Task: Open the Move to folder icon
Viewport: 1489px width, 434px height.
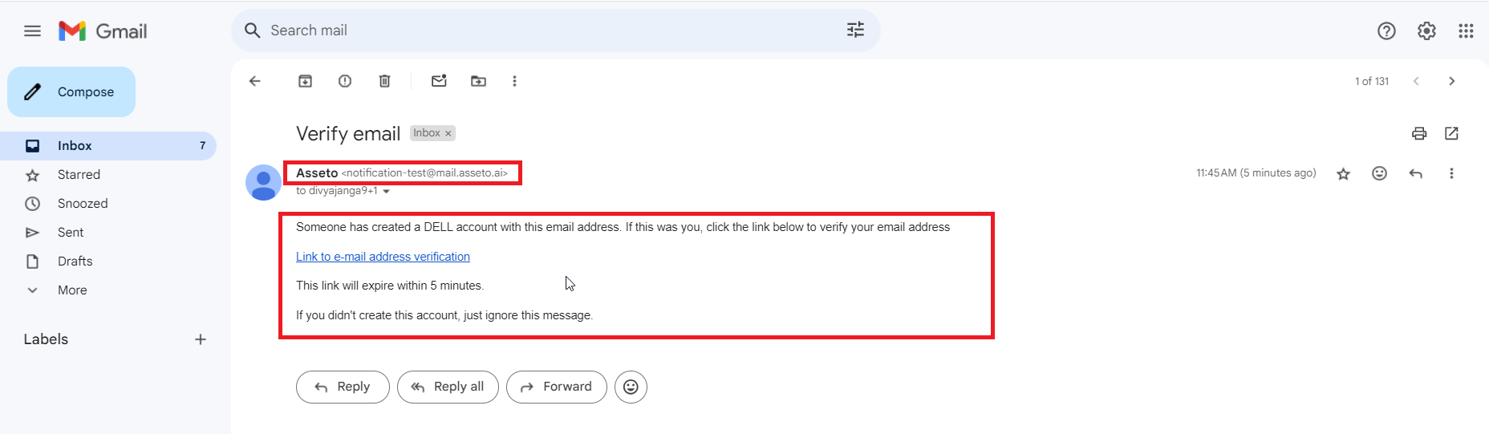Action: (478, 81)
